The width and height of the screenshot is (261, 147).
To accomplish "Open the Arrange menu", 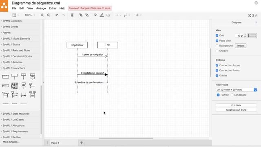I will [x=41, y=8].
